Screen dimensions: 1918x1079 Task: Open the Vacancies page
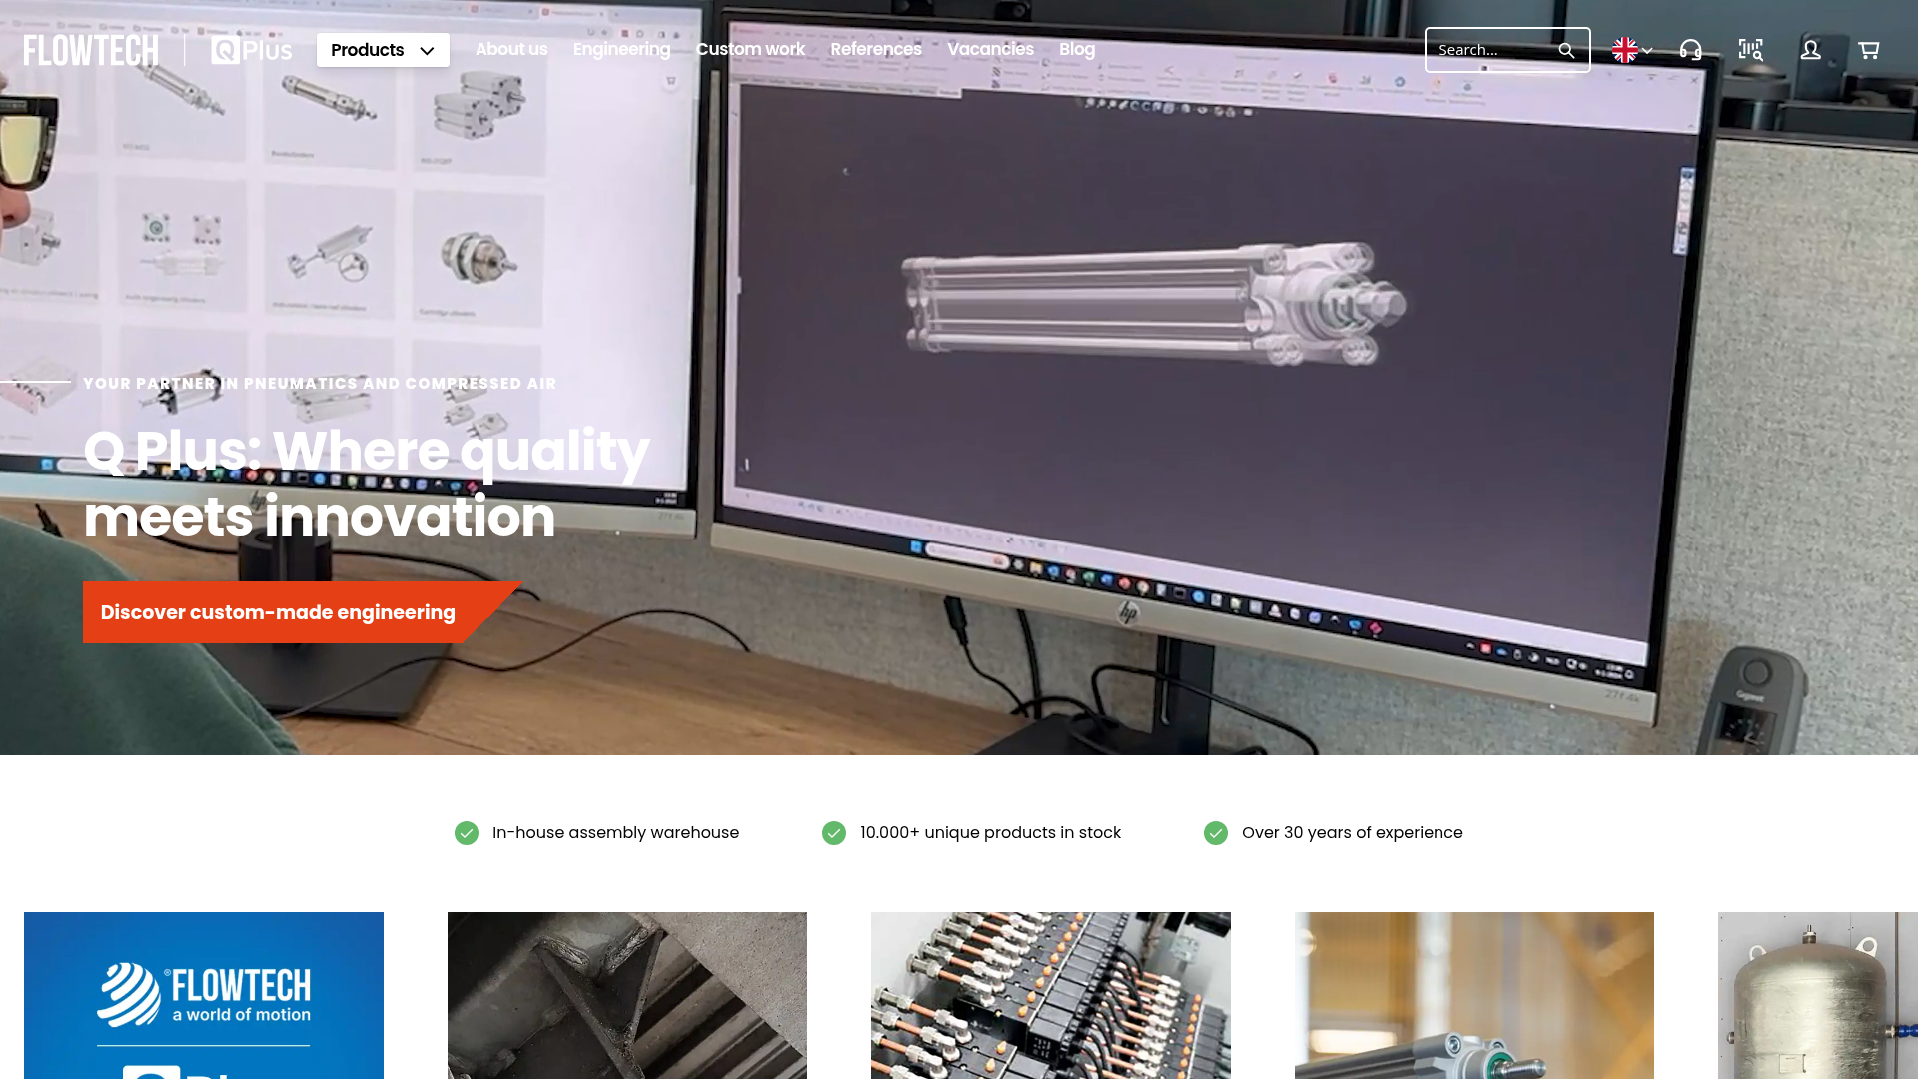coord(990,49)
